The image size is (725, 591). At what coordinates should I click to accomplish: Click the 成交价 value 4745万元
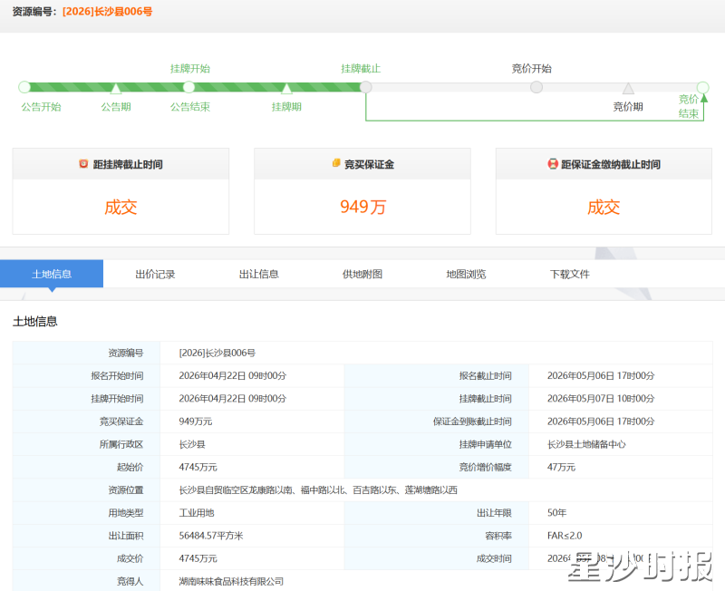point(198,558)
